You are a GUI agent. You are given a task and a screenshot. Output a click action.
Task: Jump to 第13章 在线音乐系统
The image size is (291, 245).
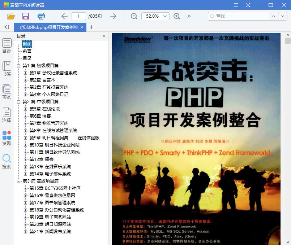click(50, 167)
